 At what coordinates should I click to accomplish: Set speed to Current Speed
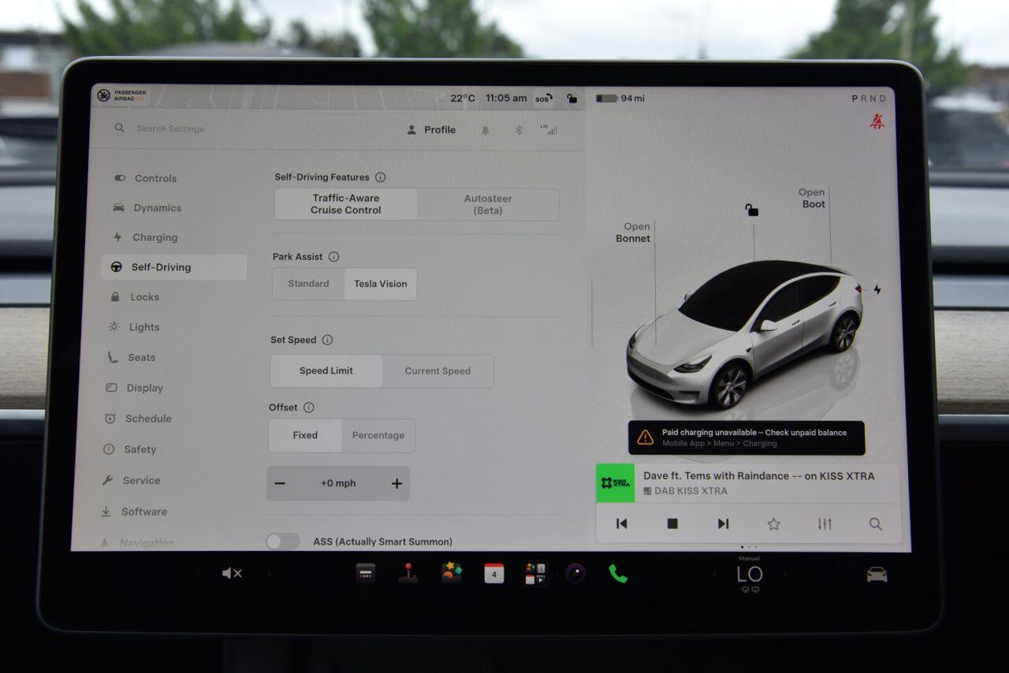[437, 371]
